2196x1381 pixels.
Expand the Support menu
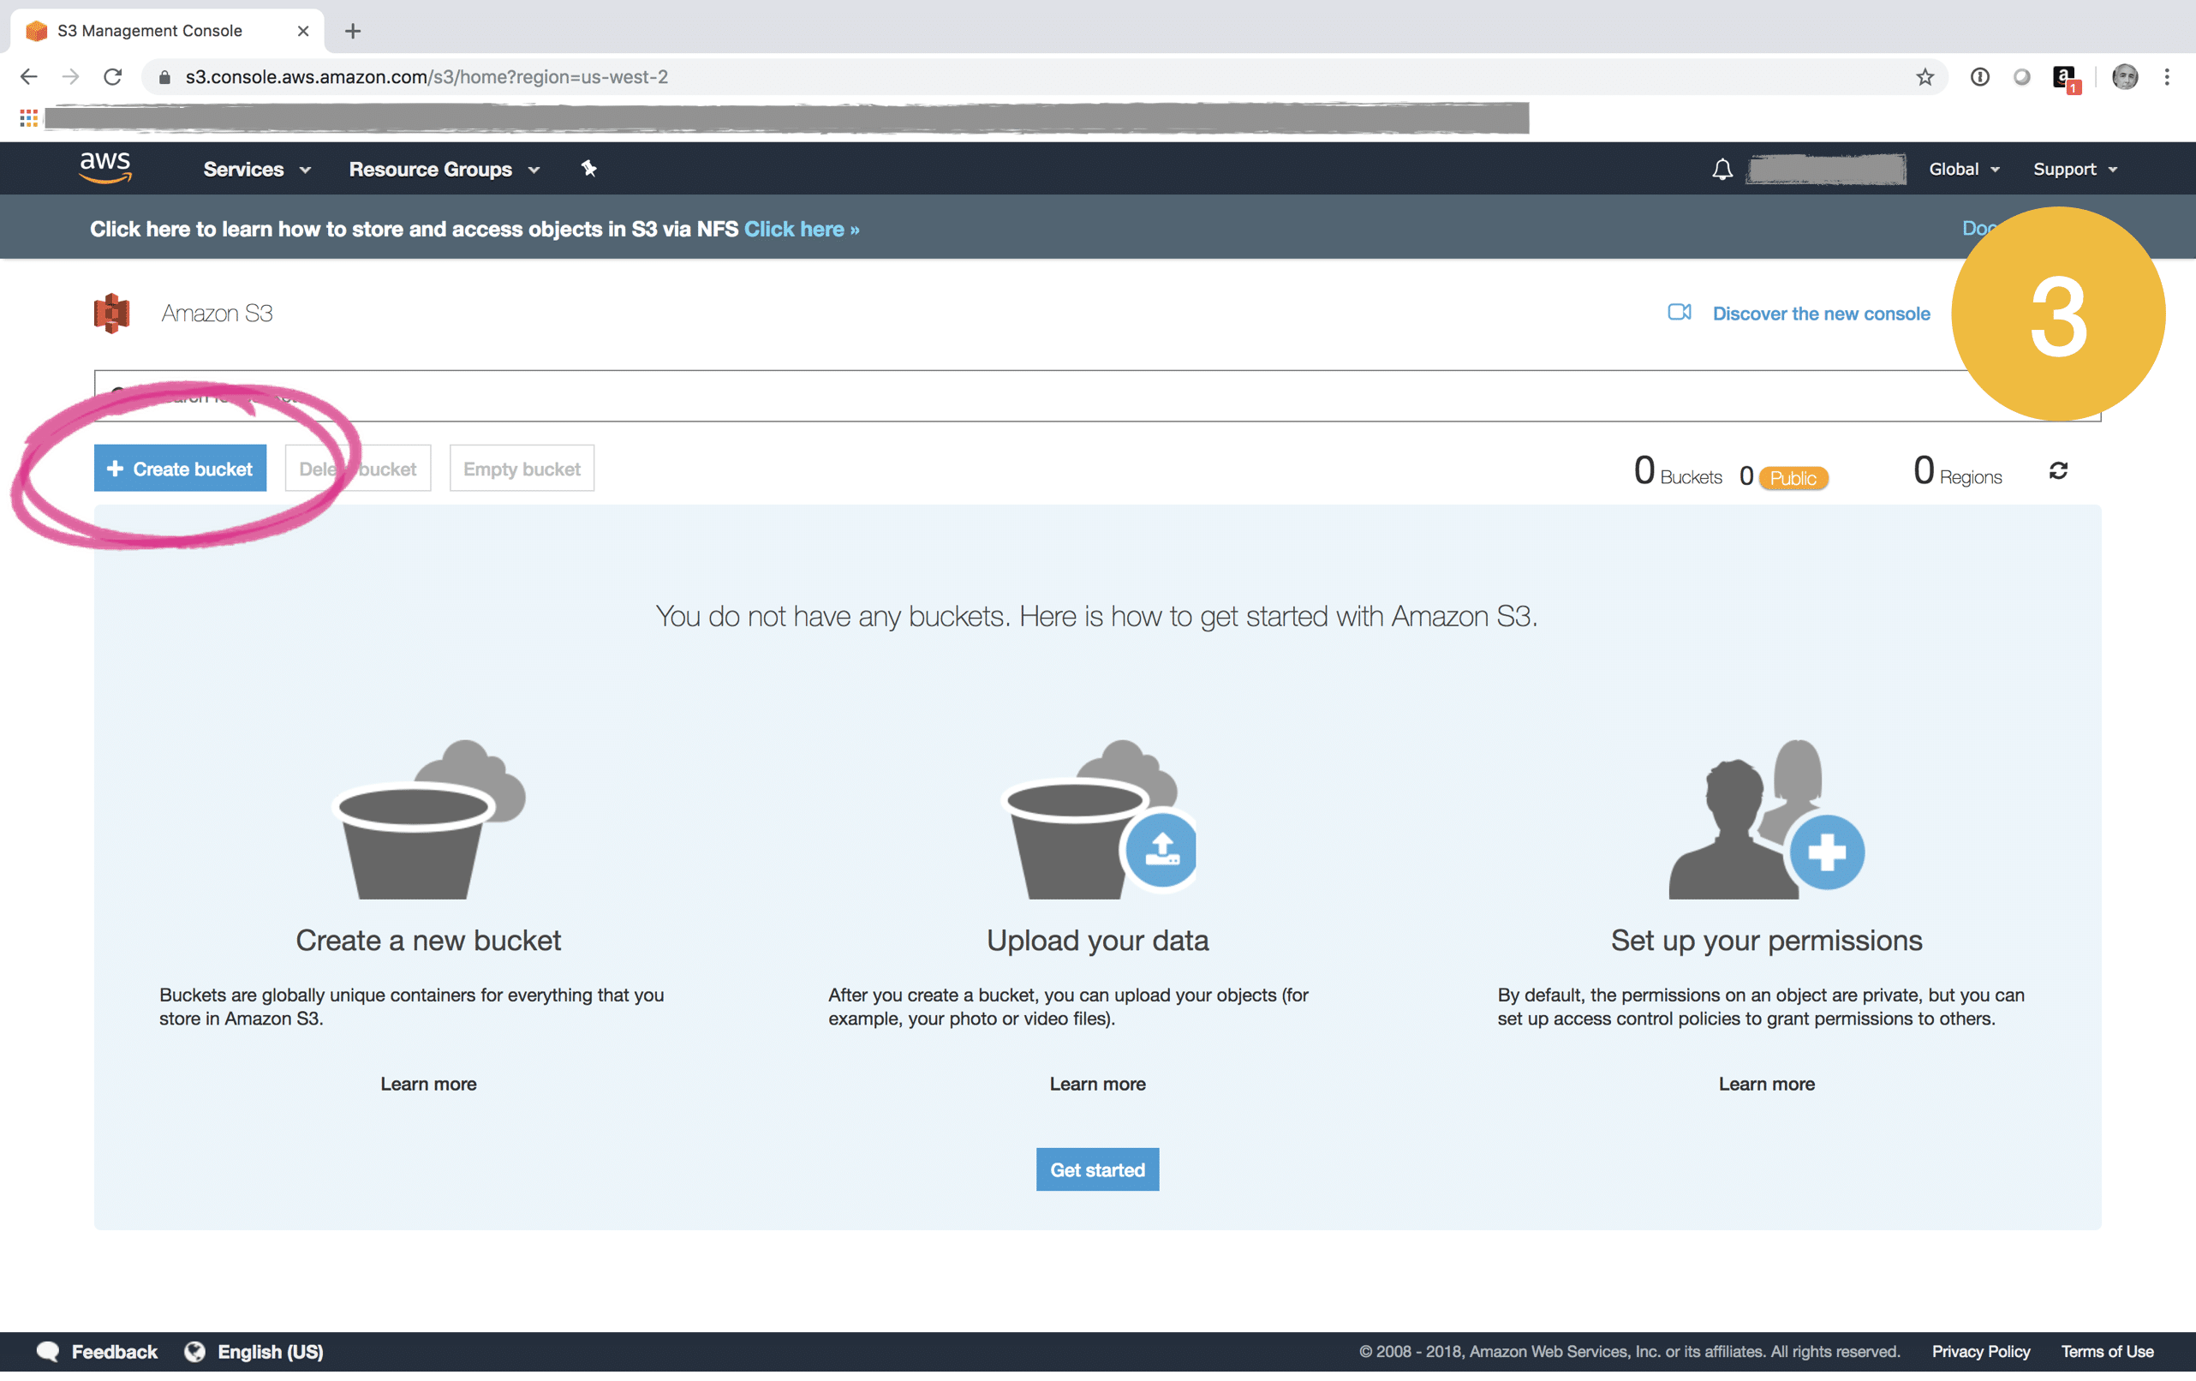2074,170
